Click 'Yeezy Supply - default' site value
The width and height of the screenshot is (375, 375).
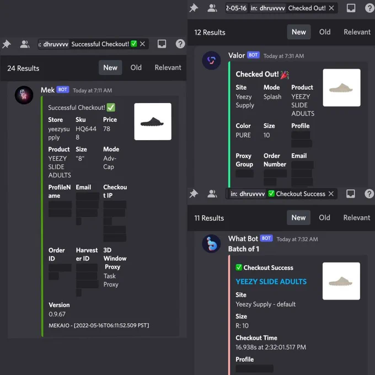pos(265,304)
